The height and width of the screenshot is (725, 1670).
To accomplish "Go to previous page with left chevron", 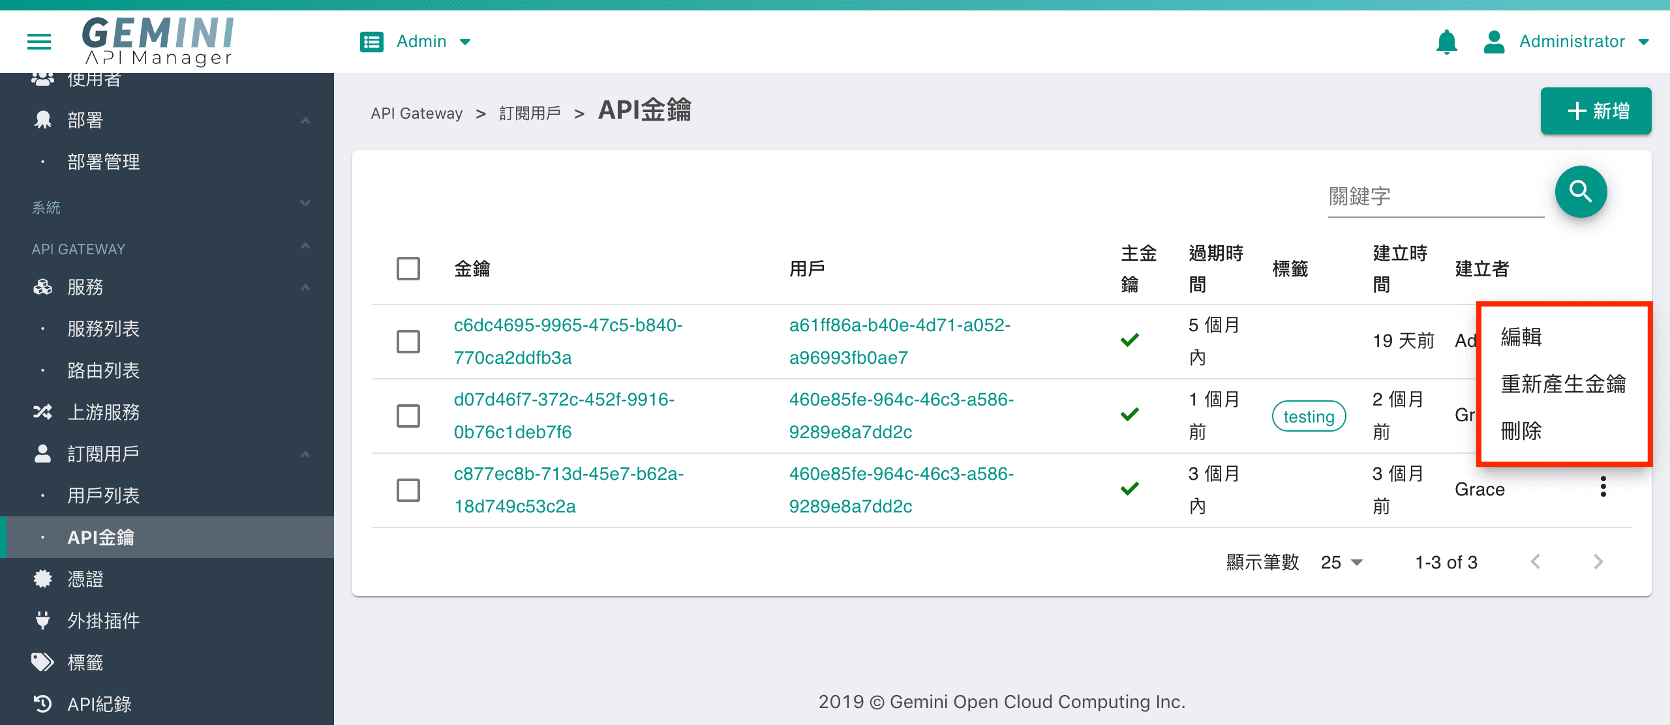I will (1536, 561).
